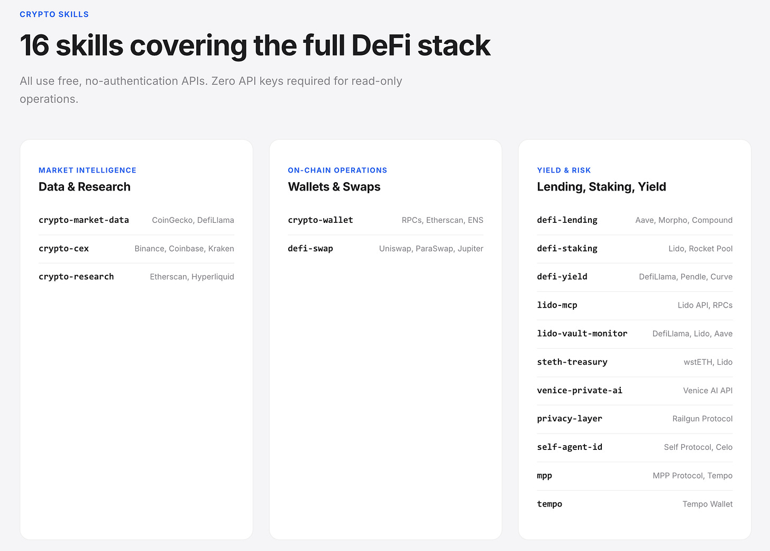Click 'wstETH, Lido' source text

click(x=708, y=362)
